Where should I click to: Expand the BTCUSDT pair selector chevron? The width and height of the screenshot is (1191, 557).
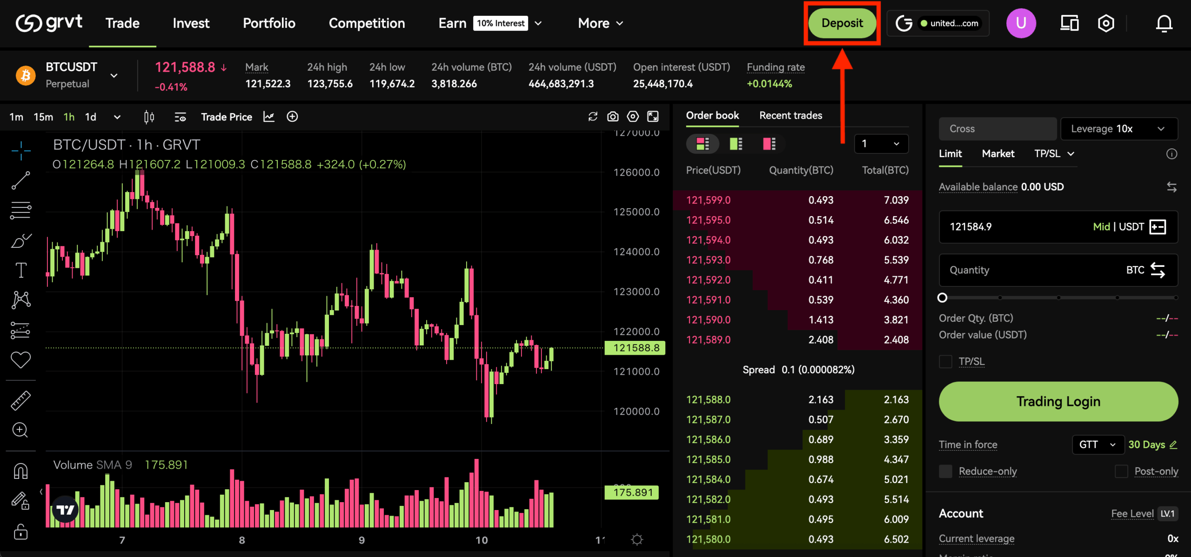click(114, 75)
